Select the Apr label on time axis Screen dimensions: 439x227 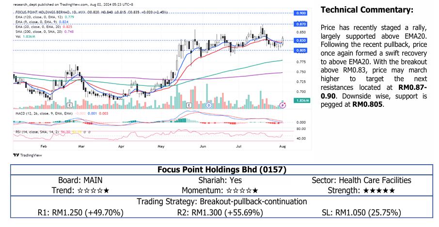point(122,145)
